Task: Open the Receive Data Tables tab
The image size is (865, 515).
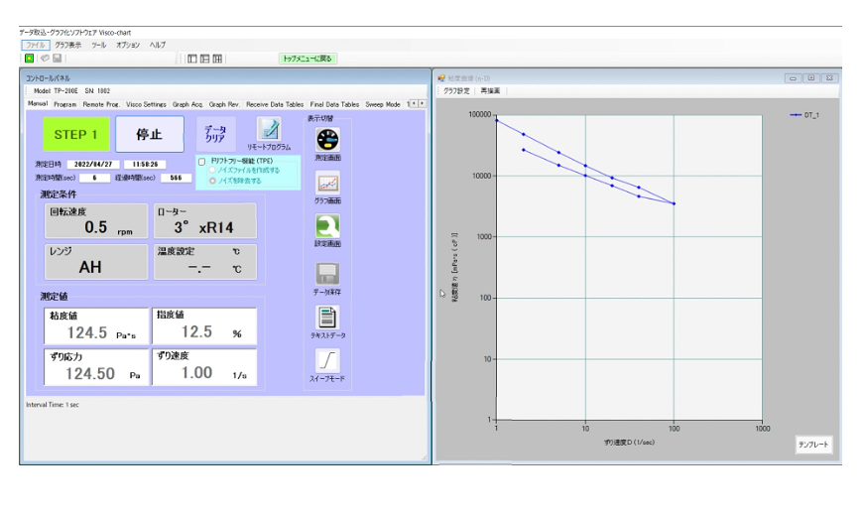Action: click(x=275, y=104)
